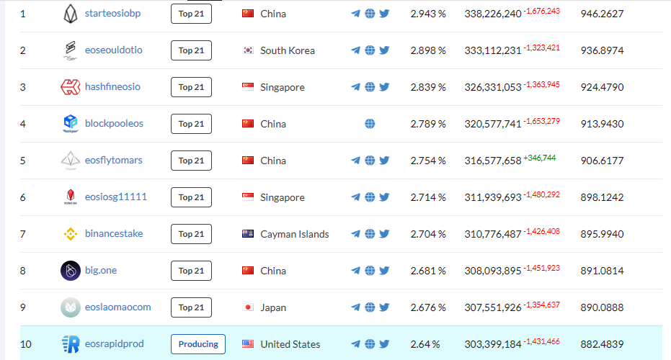This screenshot has width=671, height=360.
Task: Click Top 21 badge for starteosiobp
Action: pos(191,14)
